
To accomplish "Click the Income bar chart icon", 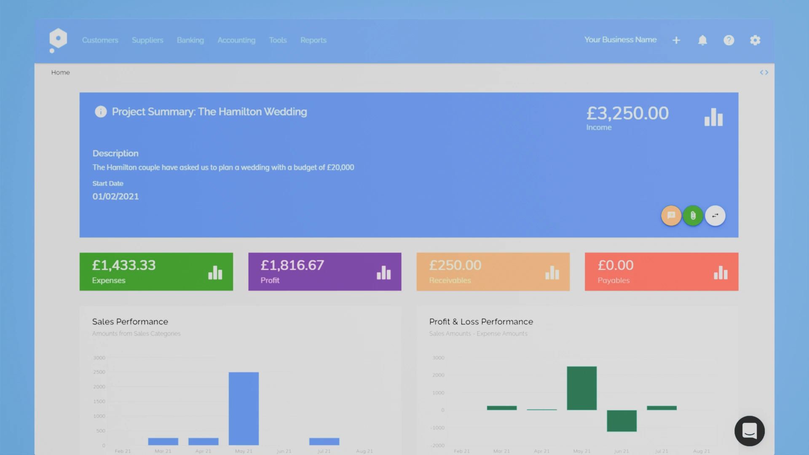I will pyautogui.click(x=713, y=117).
